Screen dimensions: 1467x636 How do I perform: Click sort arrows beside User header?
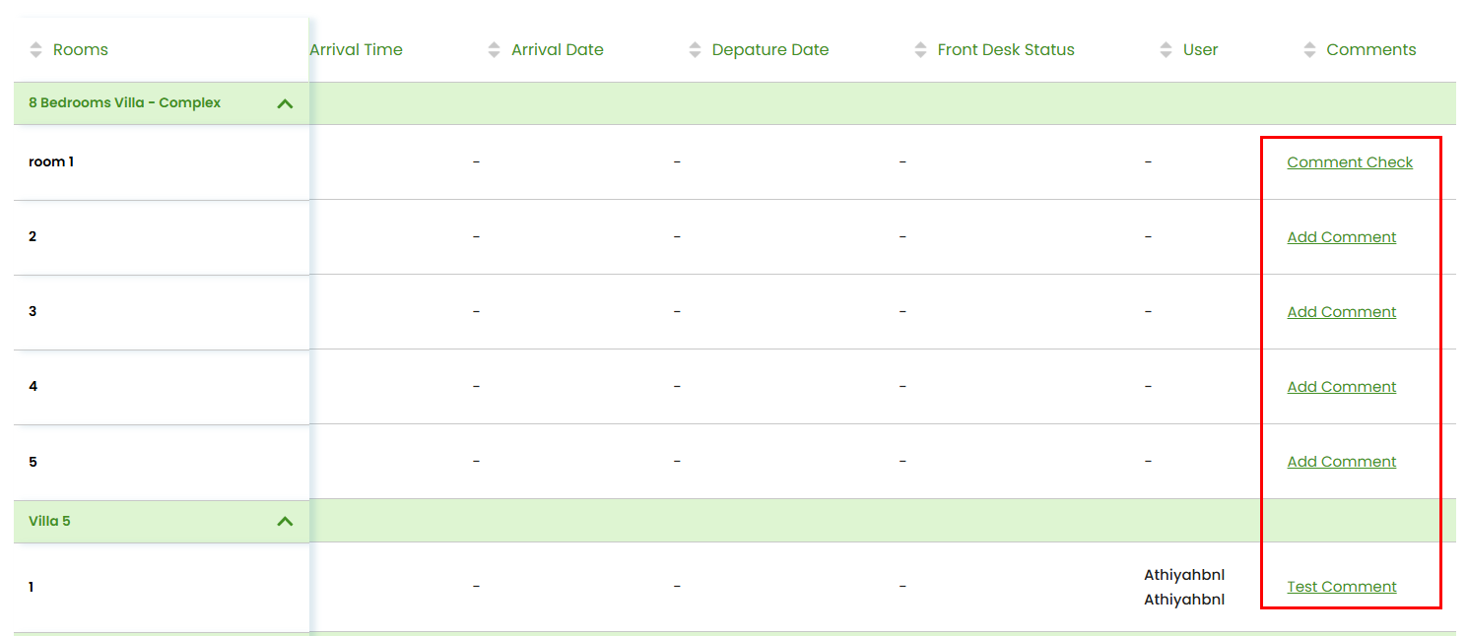1167,49
